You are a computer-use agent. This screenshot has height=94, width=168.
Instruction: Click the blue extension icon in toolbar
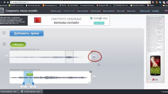160,2
